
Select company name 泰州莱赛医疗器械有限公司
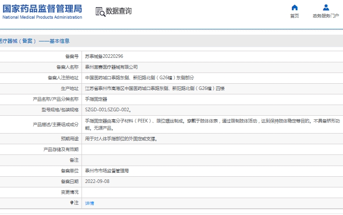(x=111, y=67)
